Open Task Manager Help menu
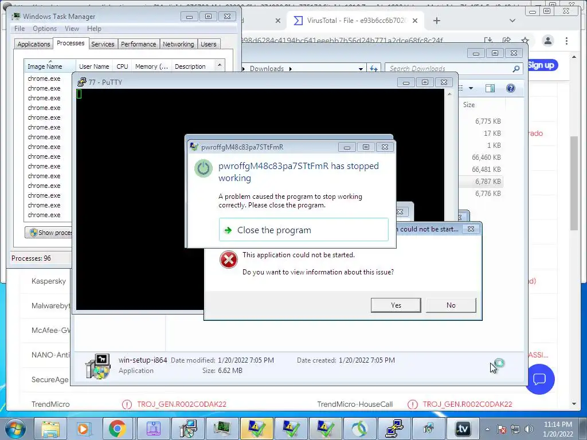 pyautogui.click(x=94, y=29)
